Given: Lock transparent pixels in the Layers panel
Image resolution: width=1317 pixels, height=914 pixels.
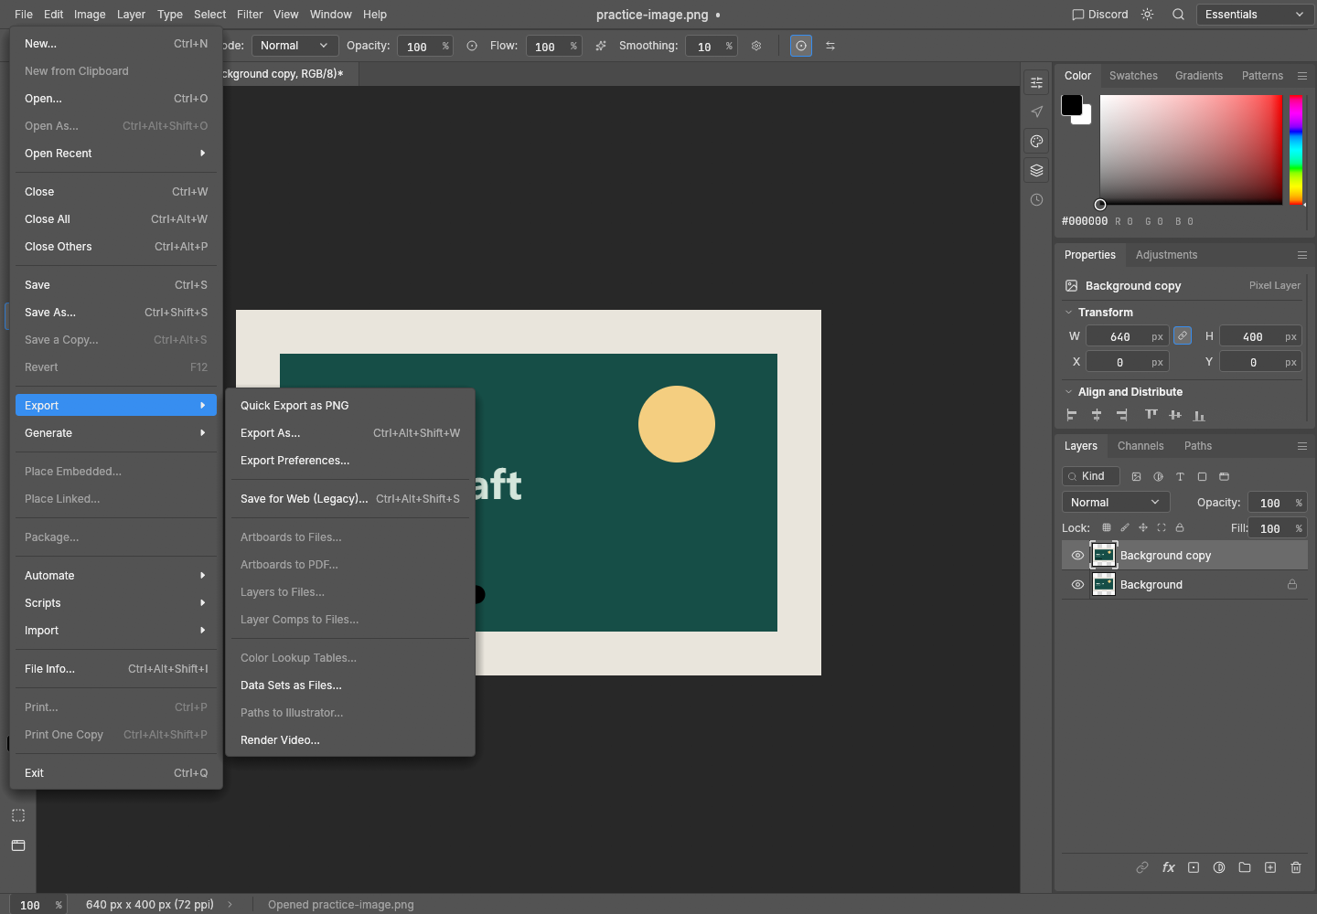Looking at the screenshot, I should point(1107,527).
